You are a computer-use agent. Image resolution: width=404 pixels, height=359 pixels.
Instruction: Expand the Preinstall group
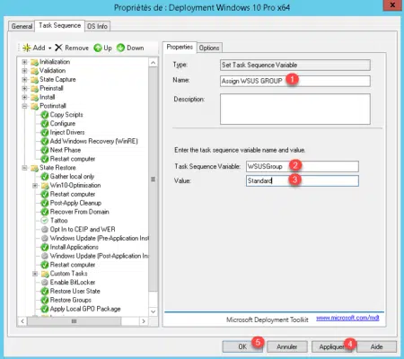click(x=24, y=89)
